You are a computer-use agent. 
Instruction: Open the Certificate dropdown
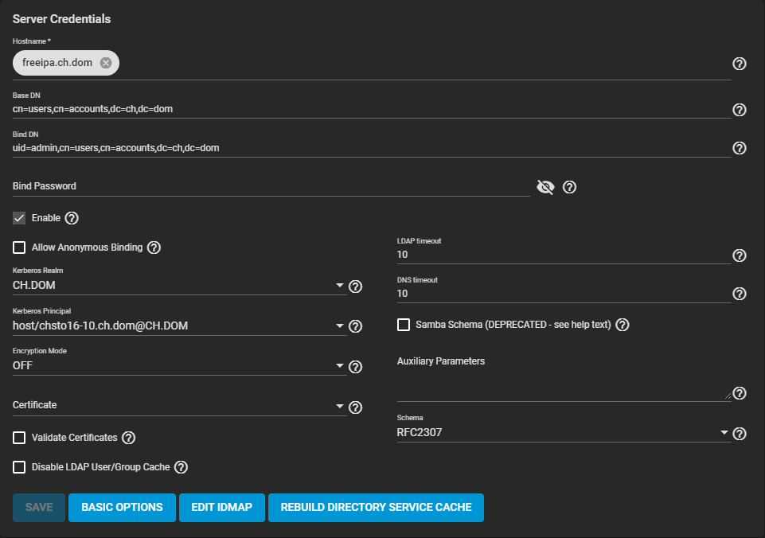tap(179, 405)
